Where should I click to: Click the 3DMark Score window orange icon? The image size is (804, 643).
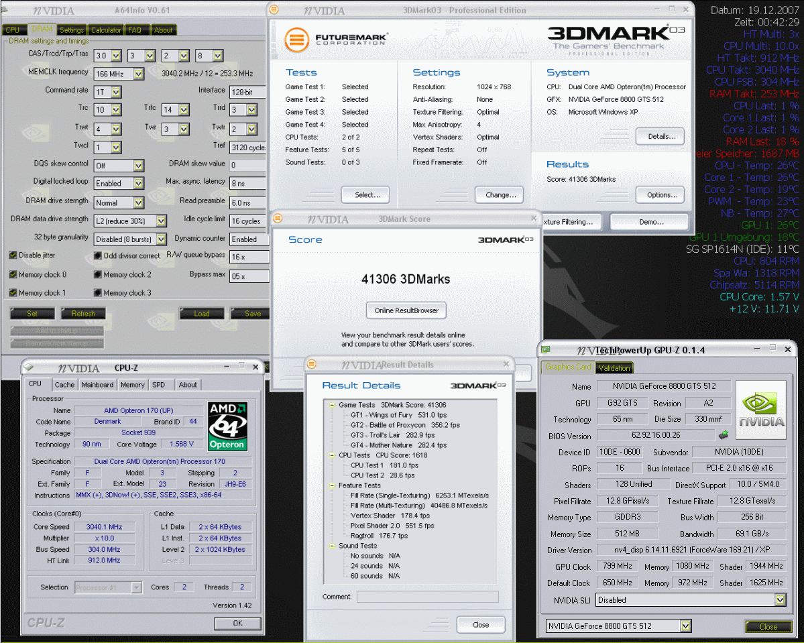pos(278,219)
